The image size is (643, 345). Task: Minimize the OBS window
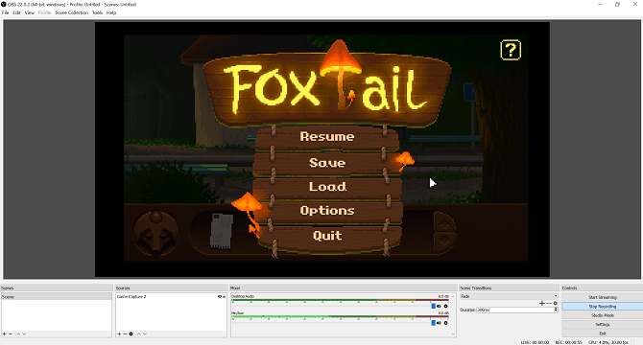(x=600, y=4)
